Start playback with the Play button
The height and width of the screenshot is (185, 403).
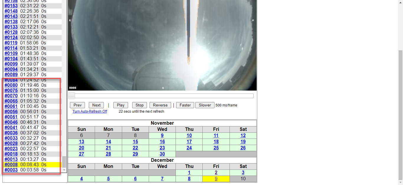pyautogui.click(x=121, y=105)
